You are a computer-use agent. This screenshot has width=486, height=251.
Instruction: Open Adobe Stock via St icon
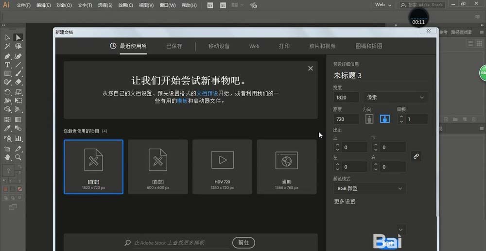[x=223, y=5]
